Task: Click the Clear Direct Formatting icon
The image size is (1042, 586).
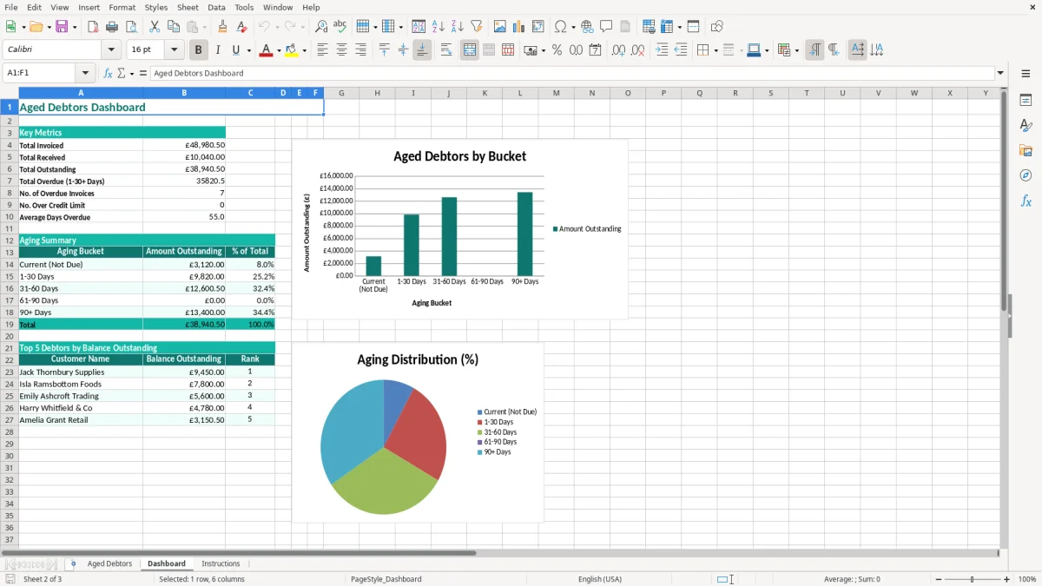Action: pyautogui.click(x=242, y=27)
